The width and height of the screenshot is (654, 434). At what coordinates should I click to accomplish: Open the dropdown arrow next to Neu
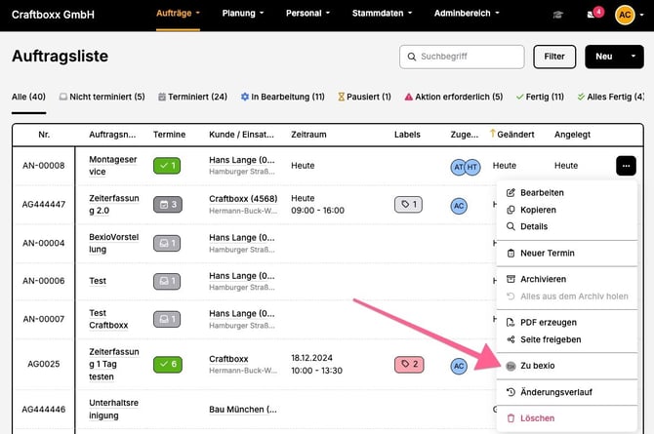point(632,57)
